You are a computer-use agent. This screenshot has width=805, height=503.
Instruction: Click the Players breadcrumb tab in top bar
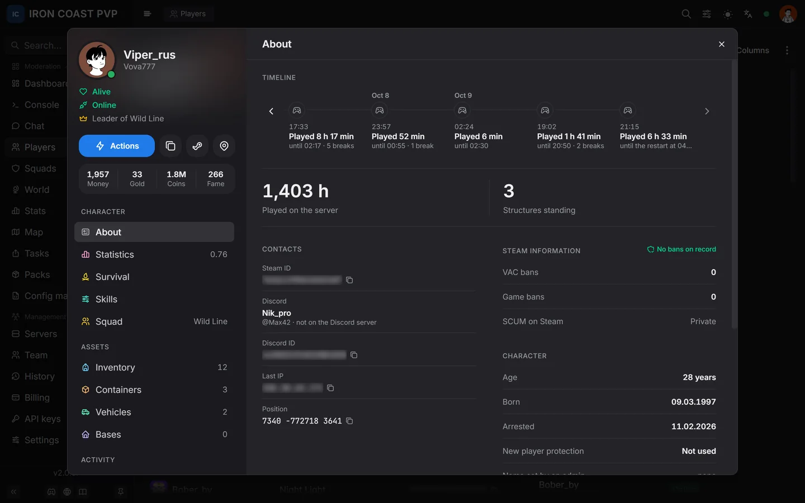tap(188, 14)
